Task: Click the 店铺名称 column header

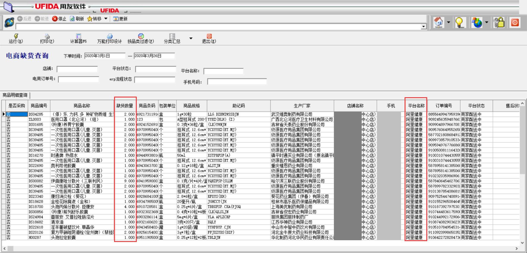Action: pos(355,106)
